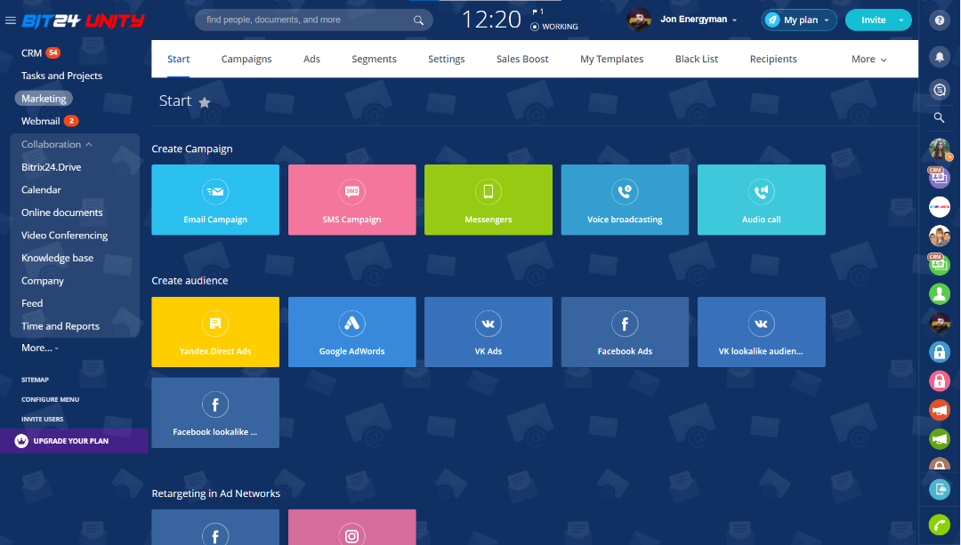This screenshot has width=961, height=545.
Task: Open Calendar in left menu
Action: coord(41,190)
